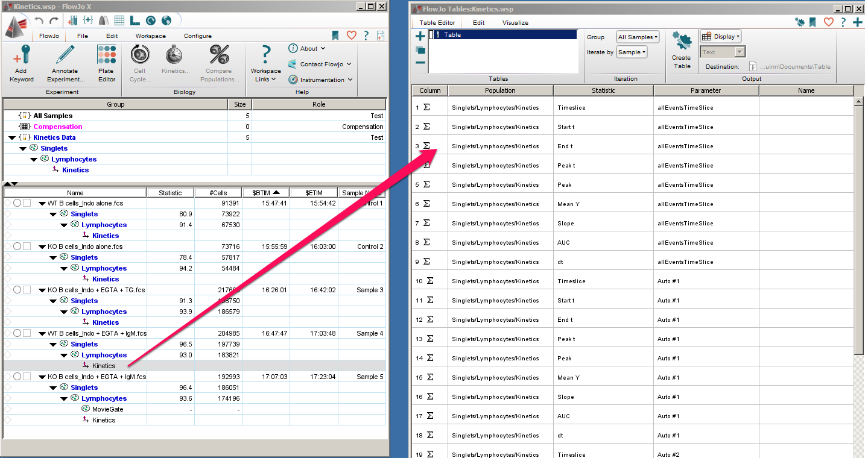
Task: Open Compare Populations percent tool
Action: (x=219, y=64)
